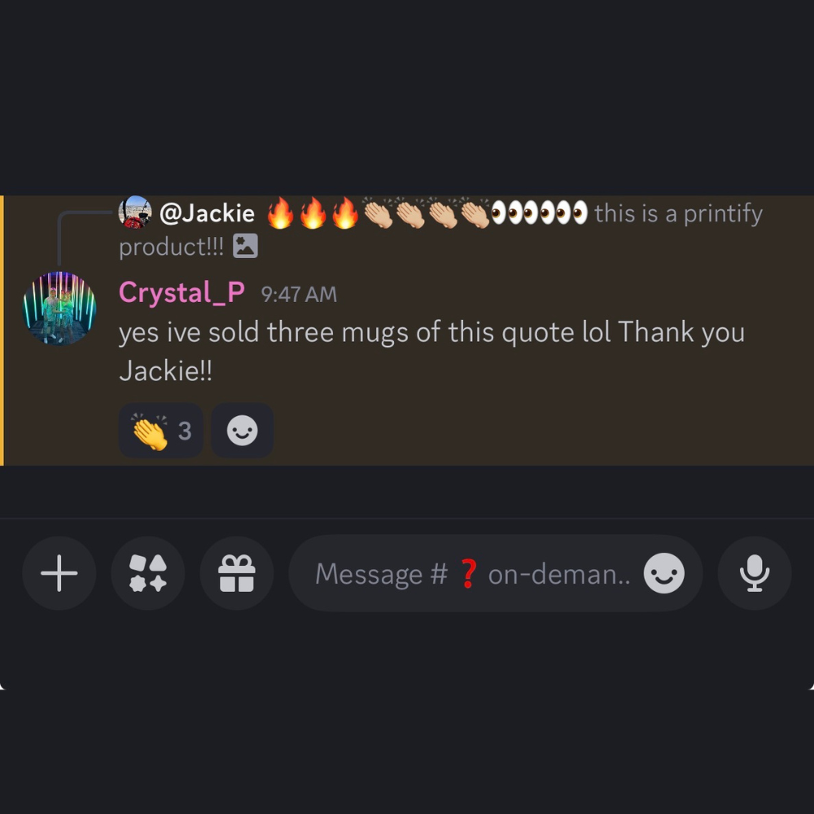Open Jackie's small avatar in reply preview
814x814 pixels.
click(135, 212)
